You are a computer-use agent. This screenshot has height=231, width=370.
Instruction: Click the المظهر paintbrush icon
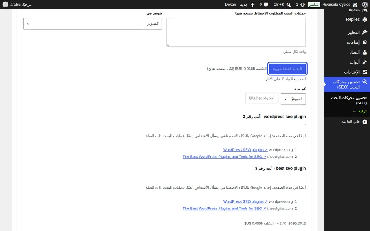point(365,32)
